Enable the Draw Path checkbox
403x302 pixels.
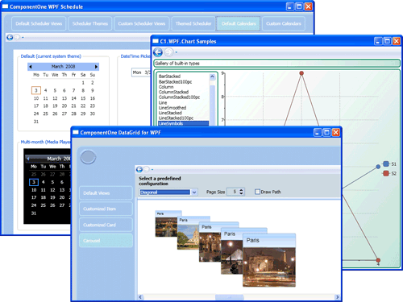pyautogui.click(x=257, y=192)
